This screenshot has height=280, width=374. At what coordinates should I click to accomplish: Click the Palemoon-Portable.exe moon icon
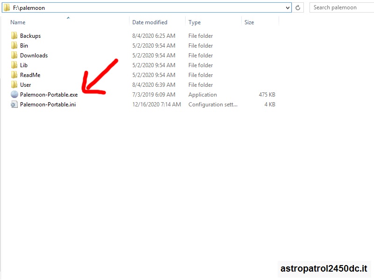[14, 95]
